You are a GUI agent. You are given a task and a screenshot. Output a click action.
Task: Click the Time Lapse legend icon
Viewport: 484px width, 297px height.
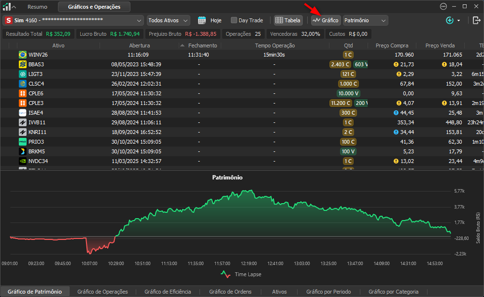(226, 274)
